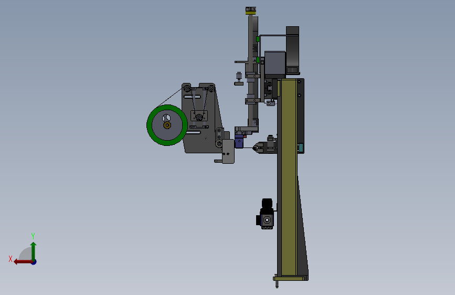This screenshot has width=455, height=295.
Task: Click the blue Z axis ball of the triad
Action: (x=34, y=262)
